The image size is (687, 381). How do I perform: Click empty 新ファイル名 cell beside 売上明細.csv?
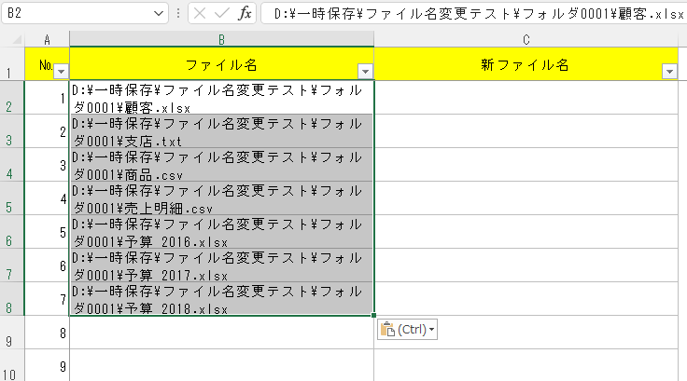pyautogui.click(x=526, y=198)
